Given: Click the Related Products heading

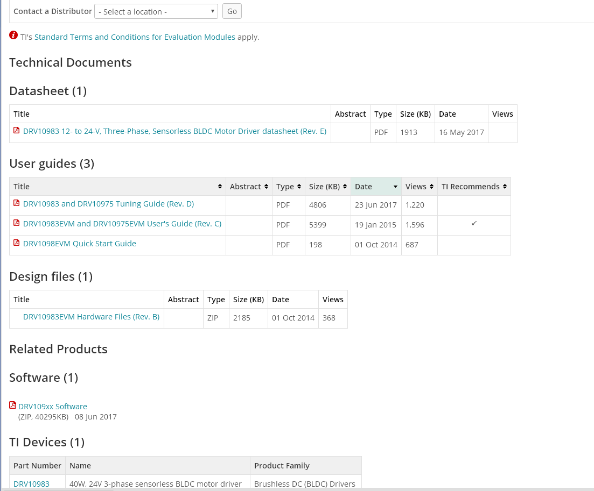Looking at the screenshot, I should [x=58, y=349].
